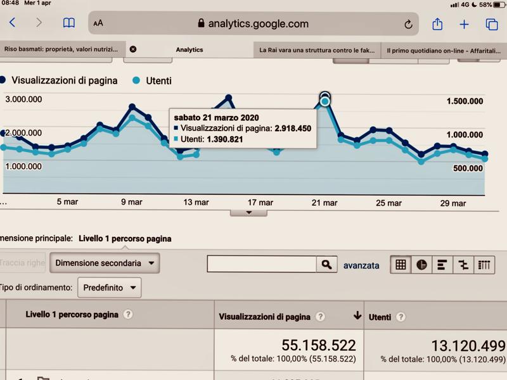Click the Livello 1 percorso pagina dimension link
Screen dimensions: 507x380
[x=125, y=239]
